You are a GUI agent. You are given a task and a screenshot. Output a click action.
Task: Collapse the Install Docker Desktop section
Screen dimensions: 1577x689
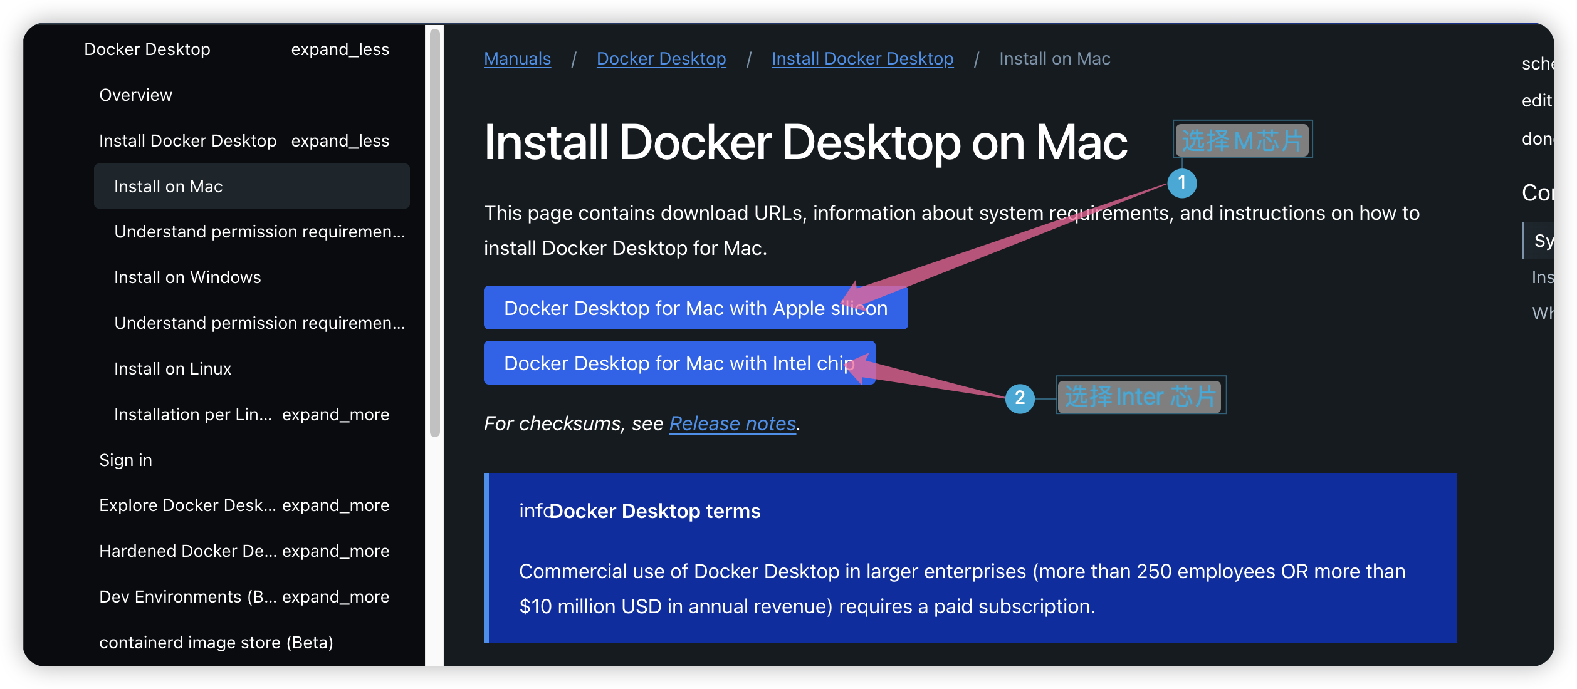click(x=340, y=140)
